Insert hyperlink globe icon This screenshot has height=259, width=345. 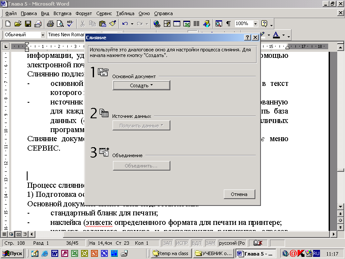point(157,24)
